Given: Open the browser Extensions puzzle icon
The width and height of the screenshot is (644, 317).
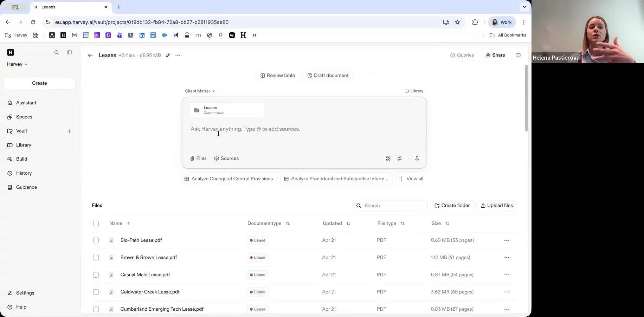Looking at the screenshot, I should click(x=475, y=22).
